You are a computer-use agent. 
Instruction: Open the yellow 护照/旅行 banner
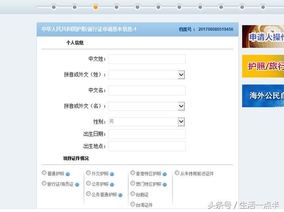263,66
